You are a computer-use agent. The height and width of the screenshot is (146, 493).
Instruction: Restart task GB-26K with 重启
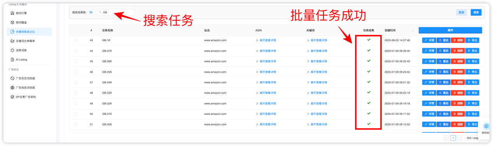click(x=444, y=61)
